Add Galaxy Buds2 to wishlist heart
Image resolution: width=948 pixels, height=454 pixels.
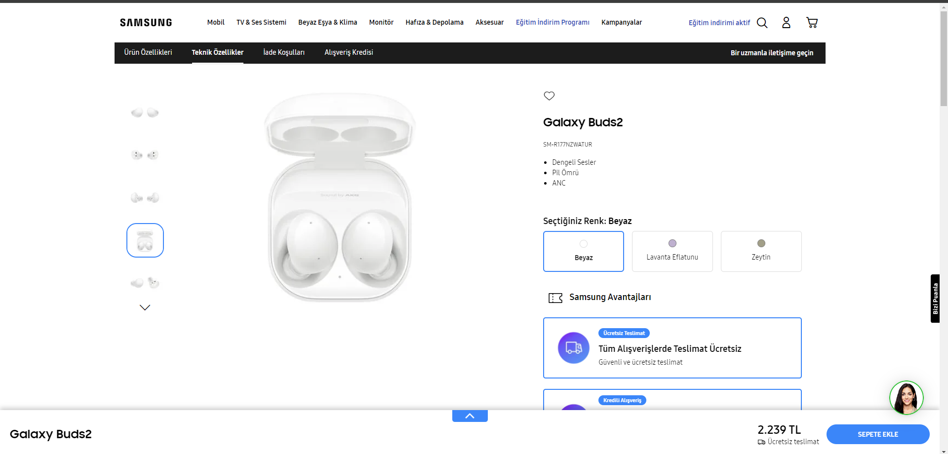(549, 96)
